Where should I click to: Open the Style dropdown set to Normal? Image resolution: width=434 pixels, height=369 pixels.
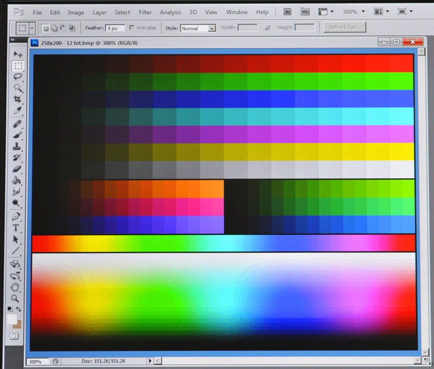tap(198, 28)
